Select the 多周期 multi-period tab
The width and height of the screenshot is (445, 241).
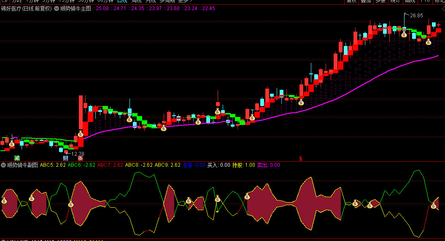(x=165, y=1)
